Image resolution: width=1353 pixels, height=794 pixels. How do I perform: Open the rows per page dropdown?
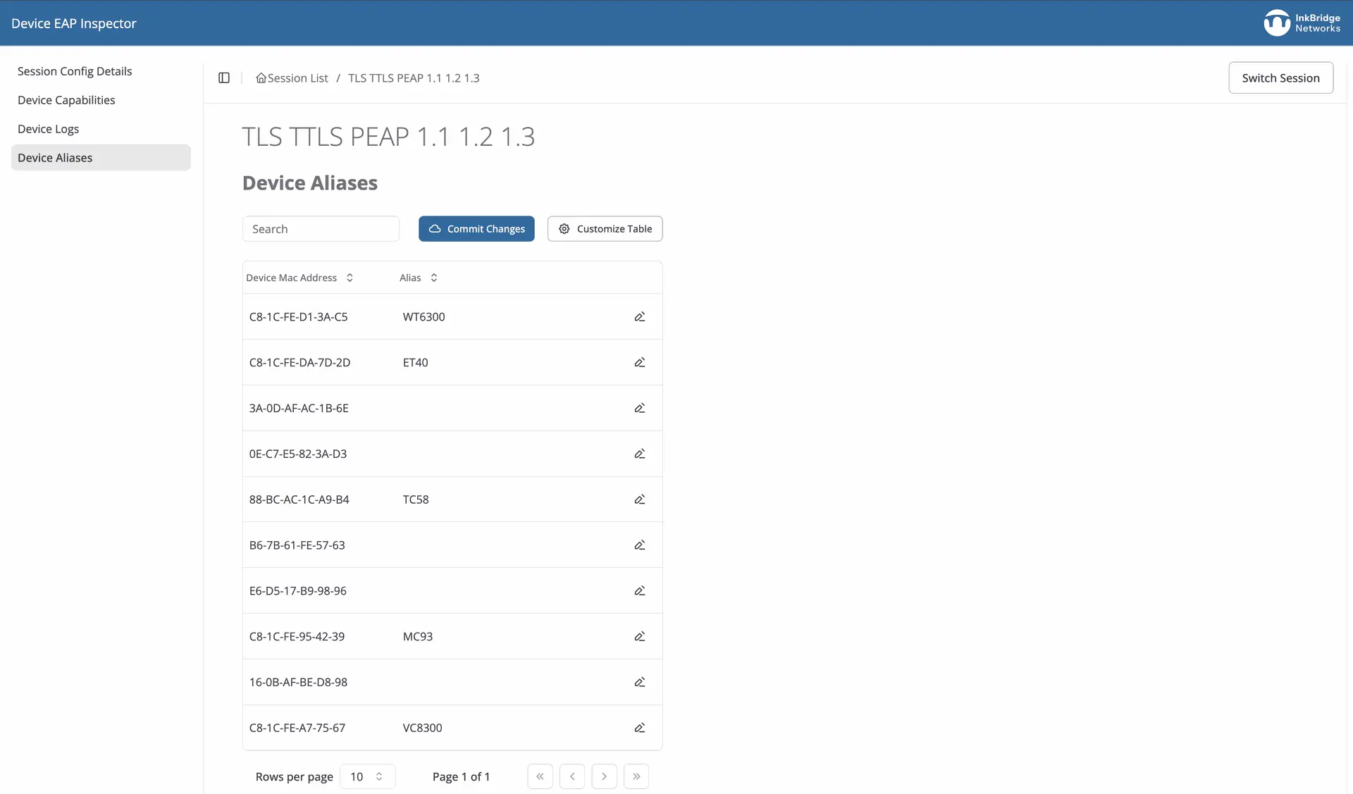367,776
